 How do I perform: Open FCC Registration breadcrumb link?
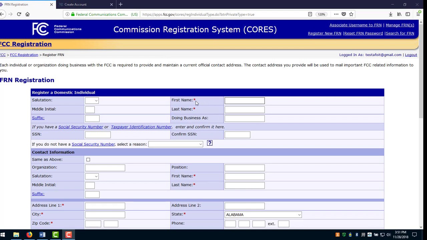point(24,55)
